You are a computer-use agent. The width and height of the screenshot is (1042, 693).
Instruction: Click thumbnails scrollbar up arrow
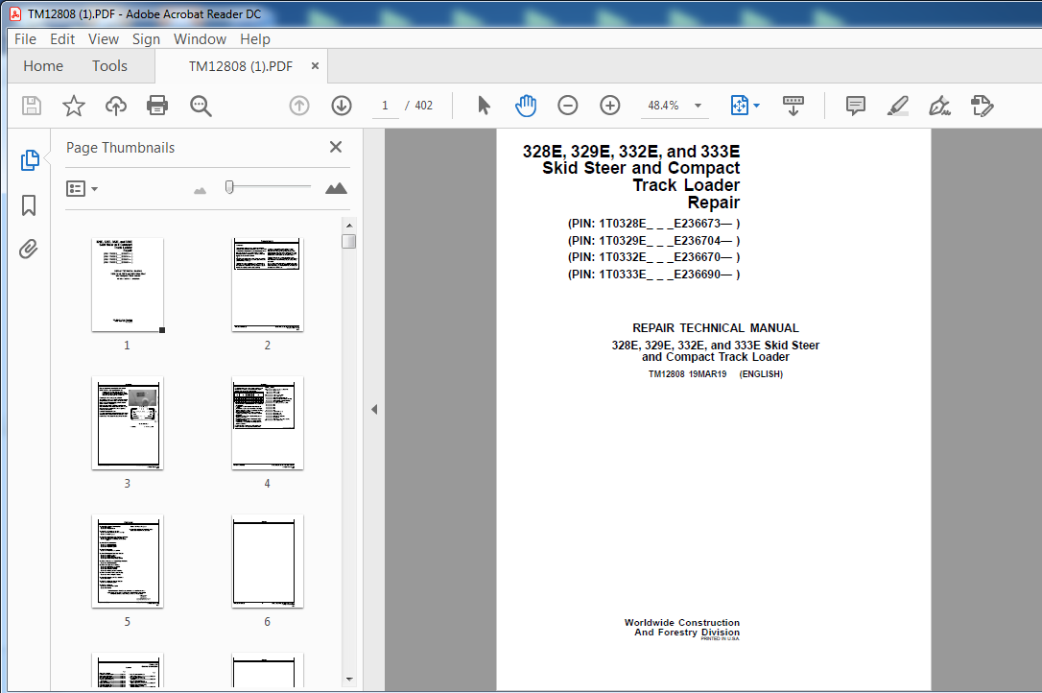tap(349, 226)
